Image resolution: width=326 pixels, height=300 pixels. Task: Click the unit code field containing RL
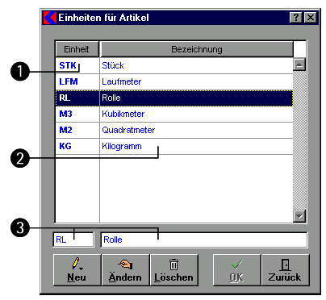[73, 240]
